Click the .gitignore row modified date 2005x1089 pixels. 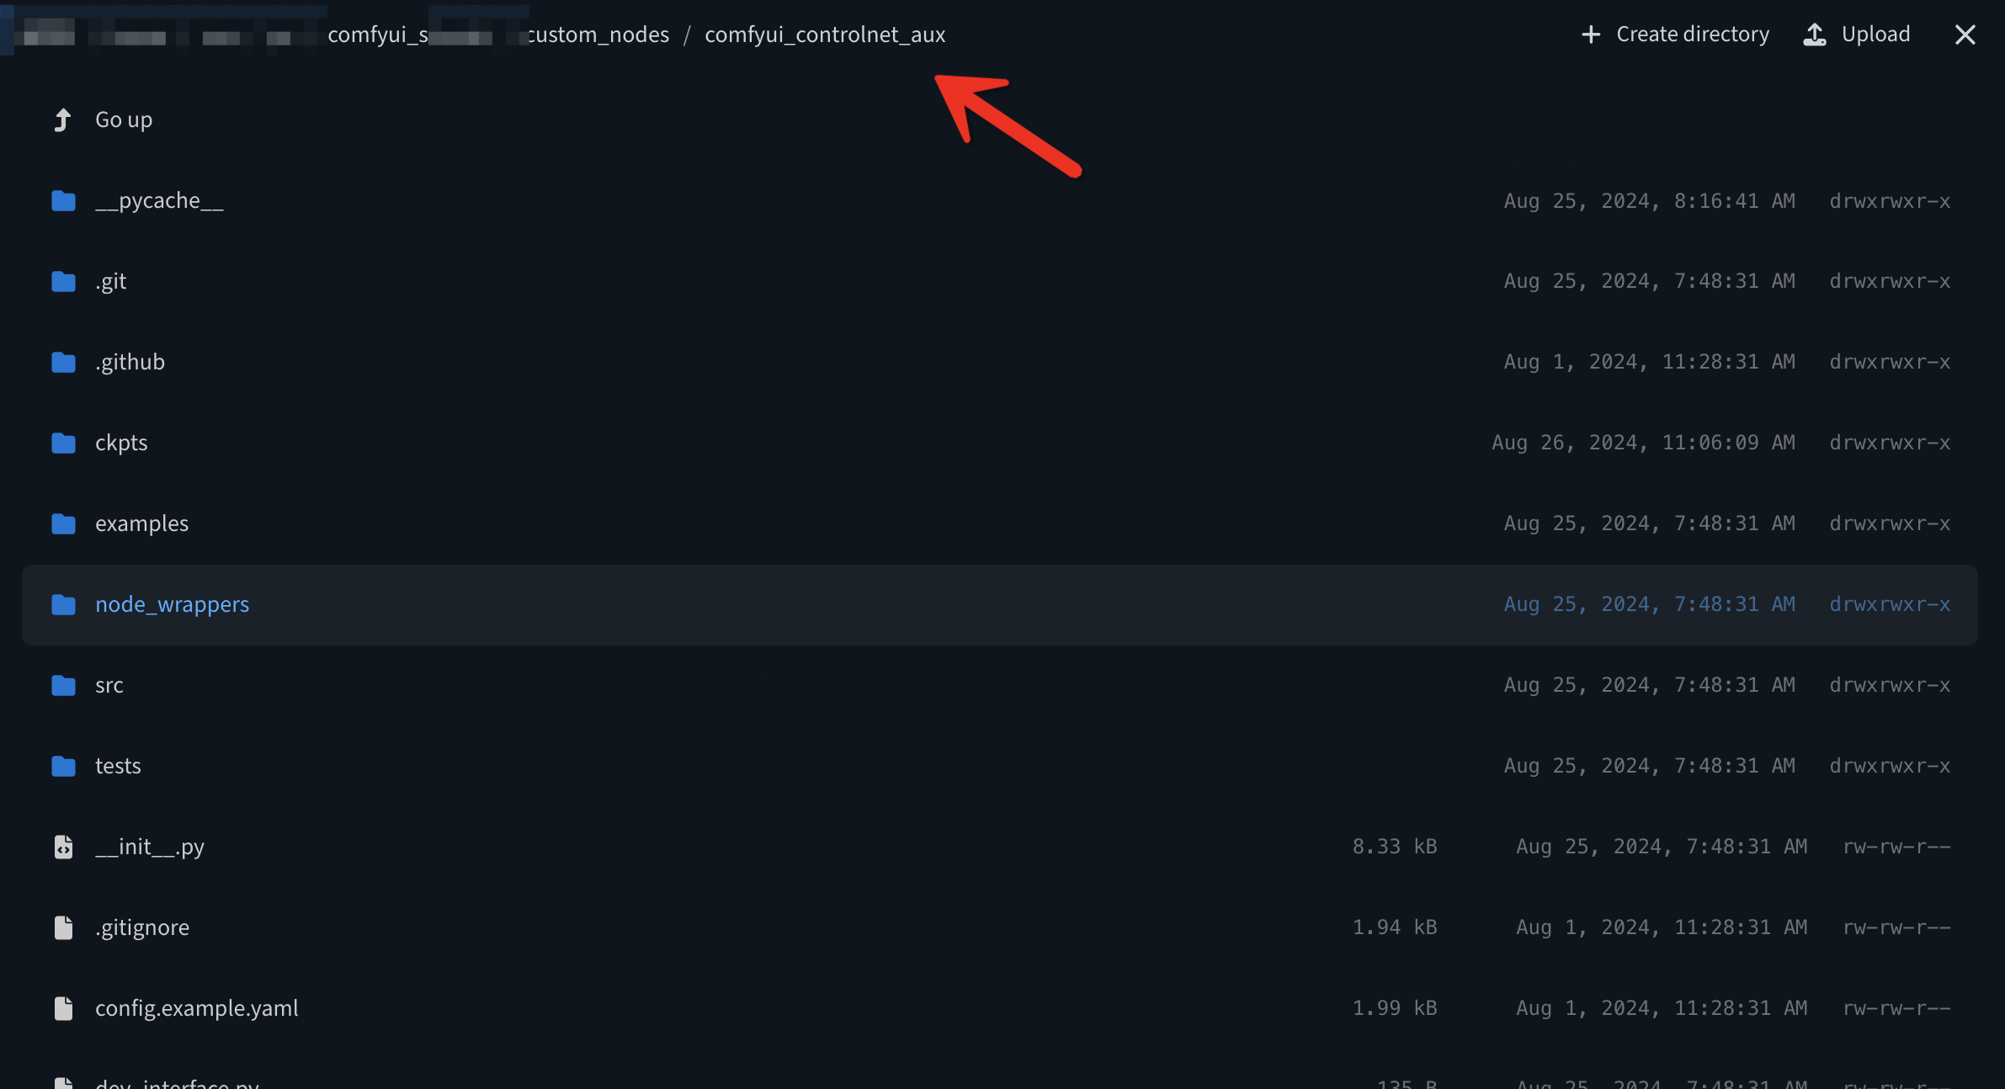pyautogui.click(x=1662, y=927)
